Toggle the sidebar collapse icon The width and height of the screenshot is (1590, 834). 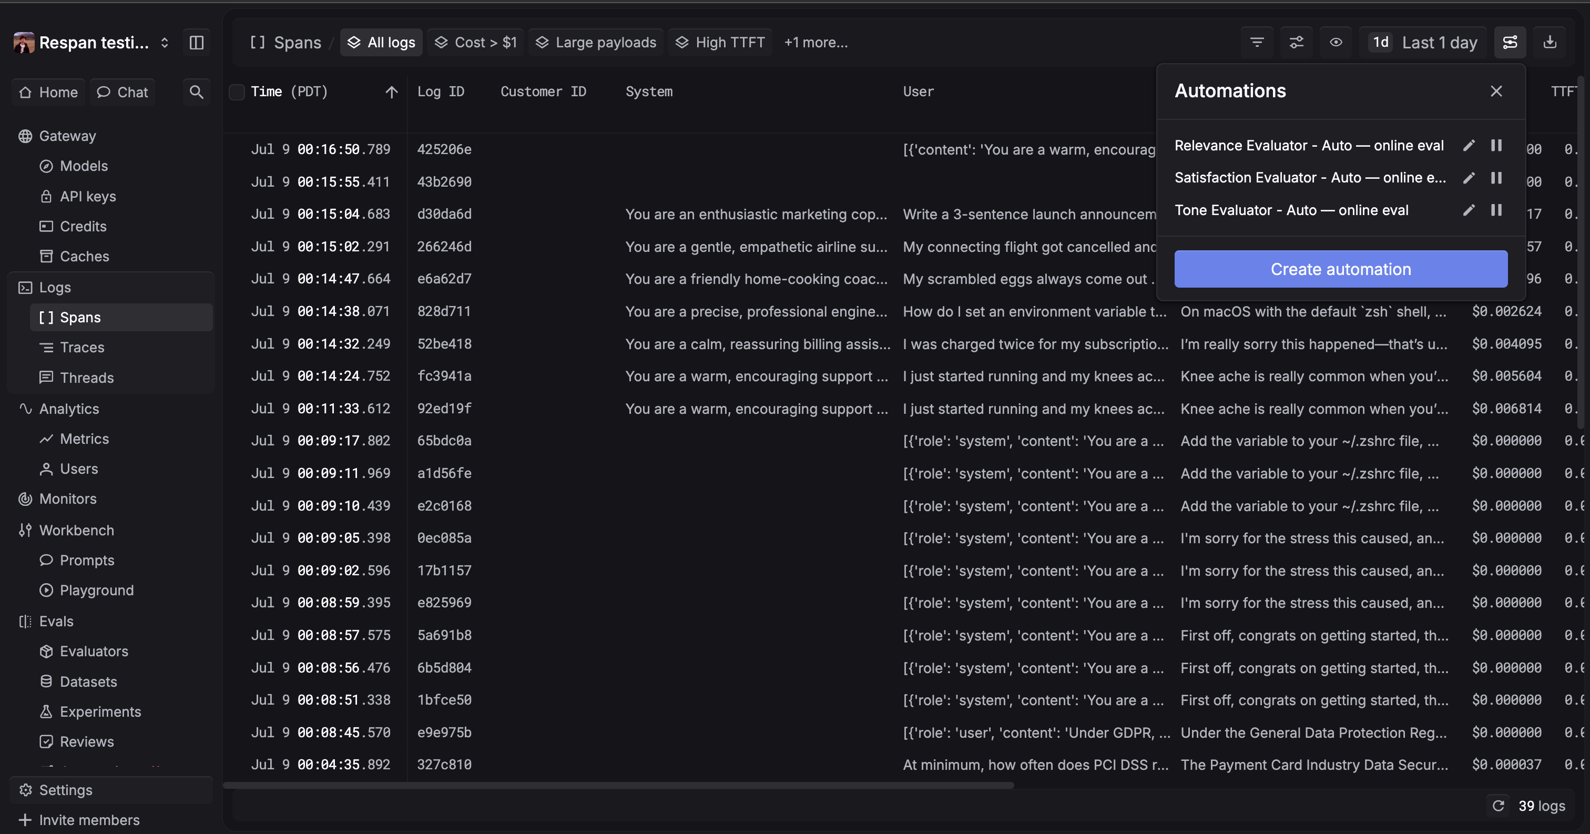[x=196, y=43]
